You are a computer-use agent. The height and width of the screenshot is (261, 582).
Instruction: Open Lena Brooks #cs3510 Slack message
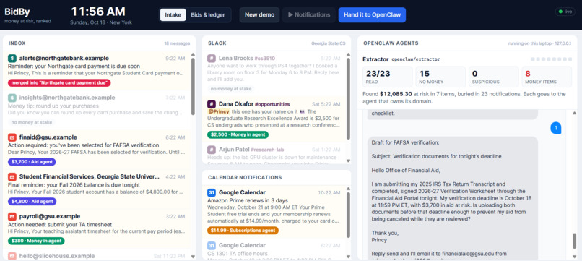pyautogui.click(x=274, y=74)
